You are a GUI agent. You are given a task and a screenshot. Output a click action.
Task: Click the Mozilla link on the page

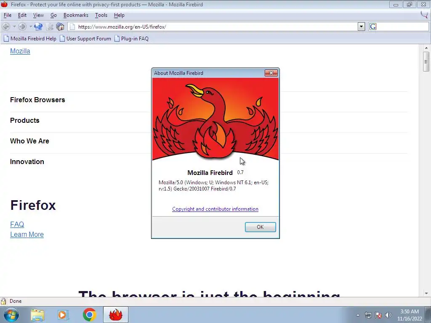[x=20, y=51]
